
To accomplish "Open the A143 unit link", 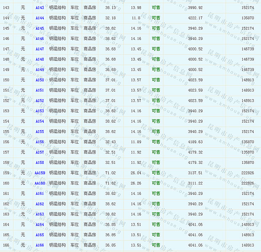I will [x=40, y=8].
